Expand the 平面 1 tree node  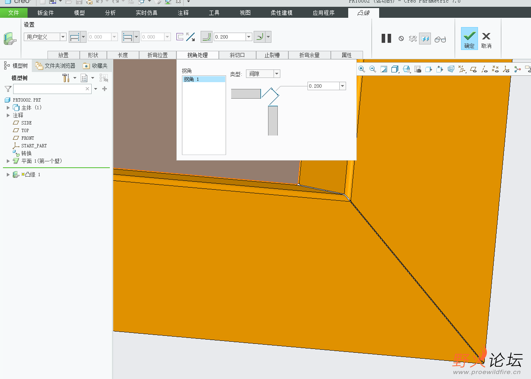8,161
